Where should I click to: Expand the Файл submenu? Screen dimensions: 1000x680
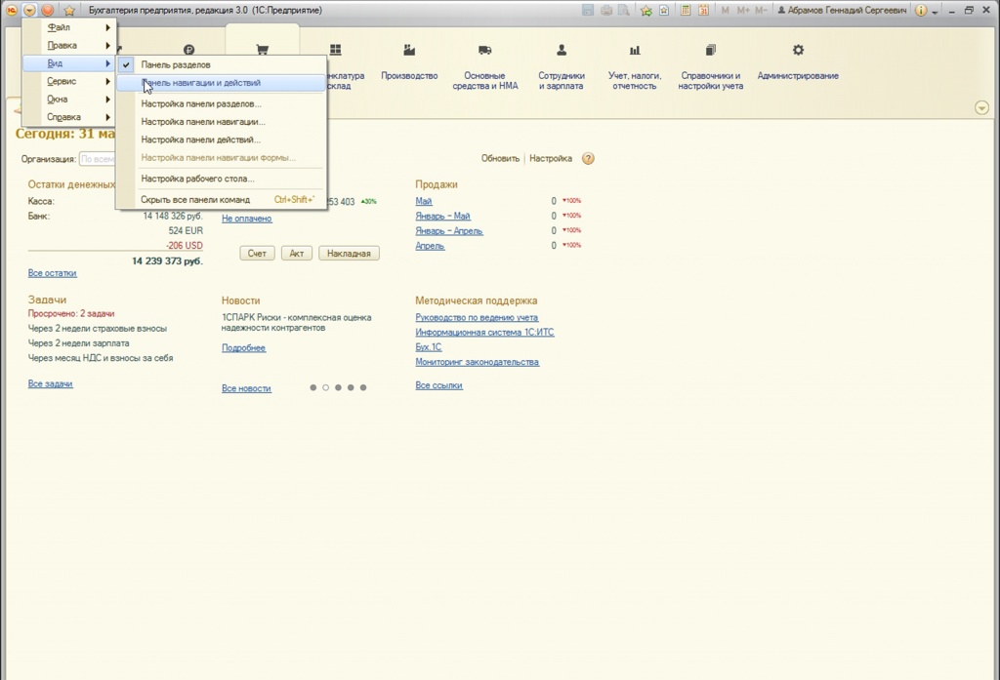pyautogui.click(x=69, y=27)
